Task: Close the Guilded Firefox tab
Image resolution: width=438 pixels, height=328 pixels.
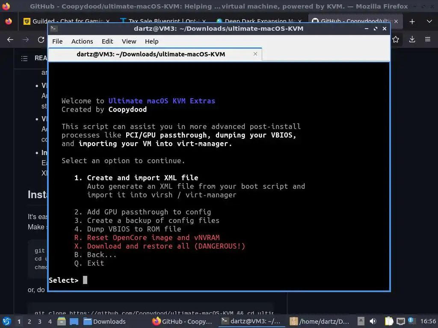Action: pyautogui.click(x=108, y=21)
